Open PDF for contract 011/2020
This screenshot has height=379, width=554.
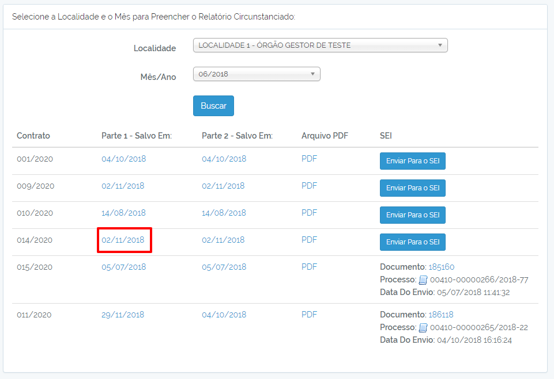309,315
